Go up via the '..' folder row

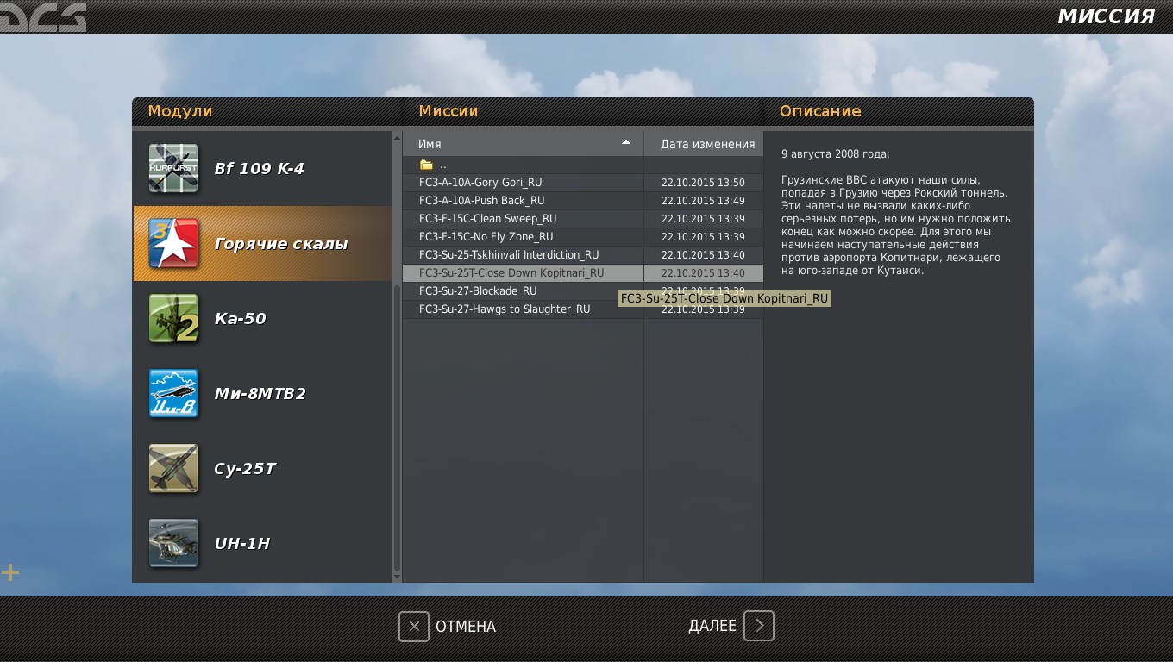(583, 165)
